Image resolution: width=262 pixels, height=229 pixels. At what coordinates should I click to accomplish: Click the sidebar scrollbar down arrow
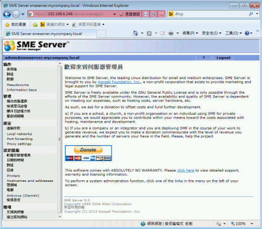(60, 217)
